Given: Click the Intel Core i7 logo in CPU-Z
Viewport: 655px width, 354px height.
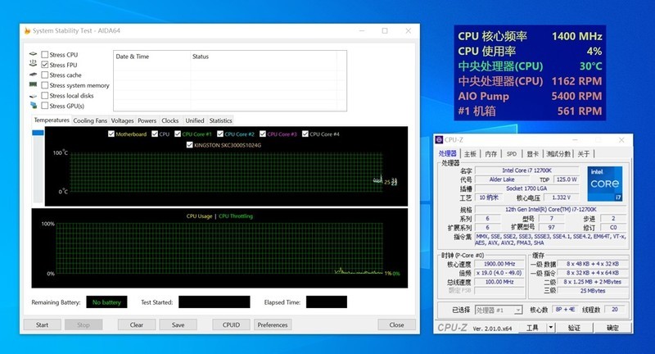Looking at the screenshot, I should (605, 184).
